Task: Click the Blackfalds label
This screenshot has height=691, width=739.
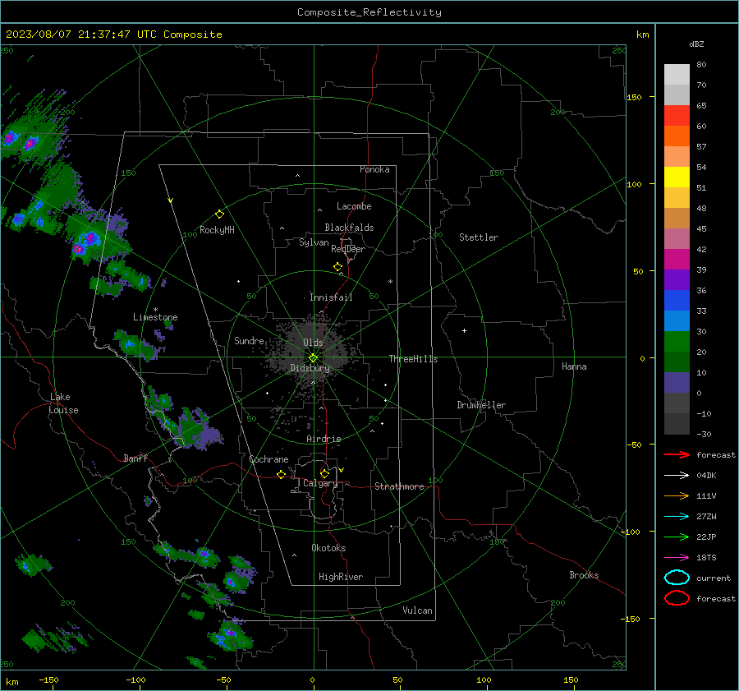Action: coord(349,228)
